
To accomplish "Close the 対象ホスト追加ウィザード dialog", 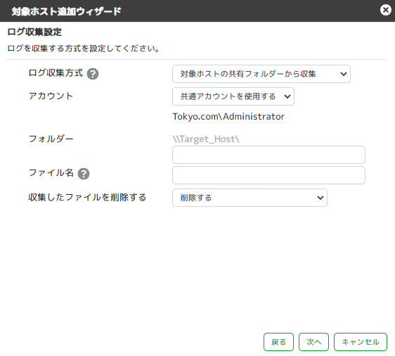I will coord(385,11).
